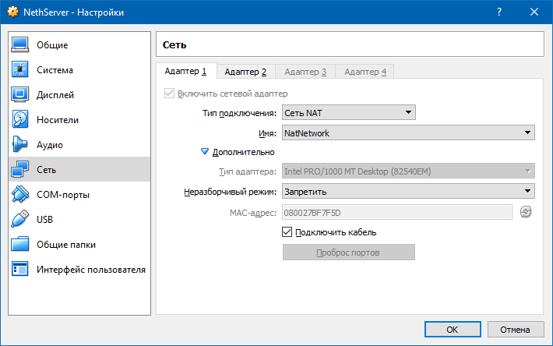Switch to the Адаптер 1 tab

(x=185, y=72)
